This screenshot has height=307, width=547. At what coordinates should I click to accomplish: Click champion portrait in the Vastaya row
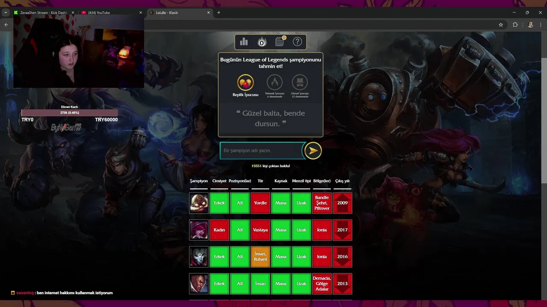[199, 230]
